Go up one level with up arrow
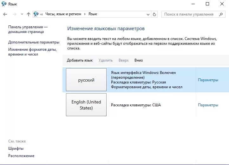Image resolution: width=229 pixels, height=165 pixels. [x=29, y=14]
